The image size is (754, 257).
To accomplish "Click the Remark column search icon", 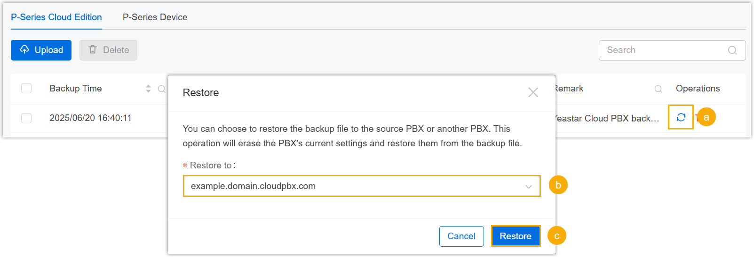I will pyautogui.click(x=659, y=89).
